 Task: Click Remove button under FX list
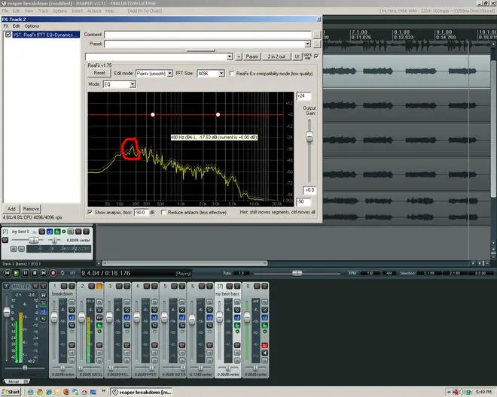point(31,208)
